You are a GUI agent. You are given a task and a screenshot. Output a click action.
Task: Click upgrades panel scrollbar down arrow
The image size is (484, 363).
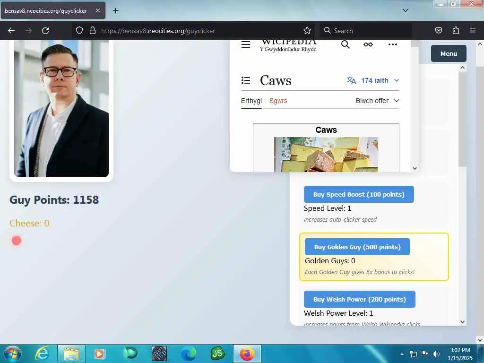[x=462, y=321]
